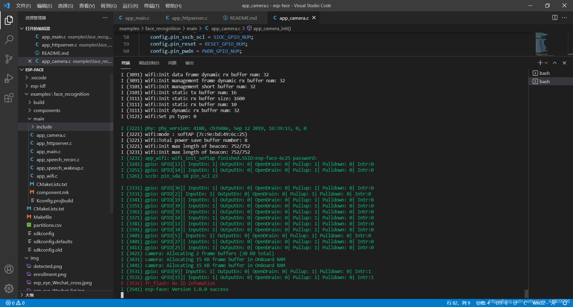Select the first bash terminal

[x=551, y=73]
